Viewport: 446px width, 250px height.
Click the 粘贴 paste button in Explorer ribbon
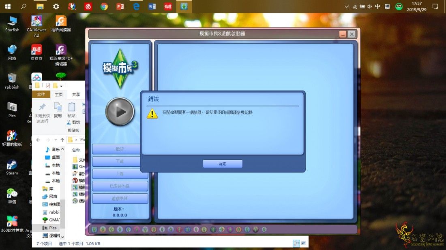[x=71, y=110]
